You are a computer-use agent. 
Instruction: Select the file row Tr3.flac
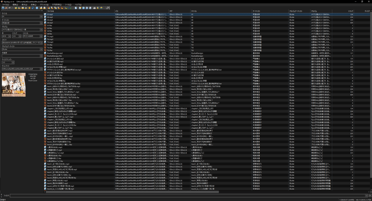click(x=206, y=50)
